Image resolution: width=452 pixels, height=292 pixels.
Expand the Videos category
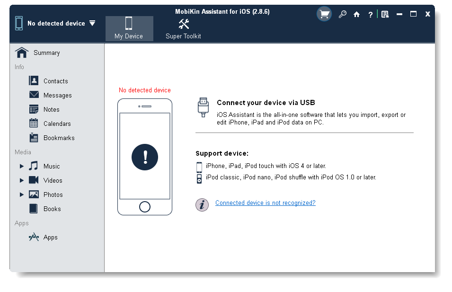21,180
